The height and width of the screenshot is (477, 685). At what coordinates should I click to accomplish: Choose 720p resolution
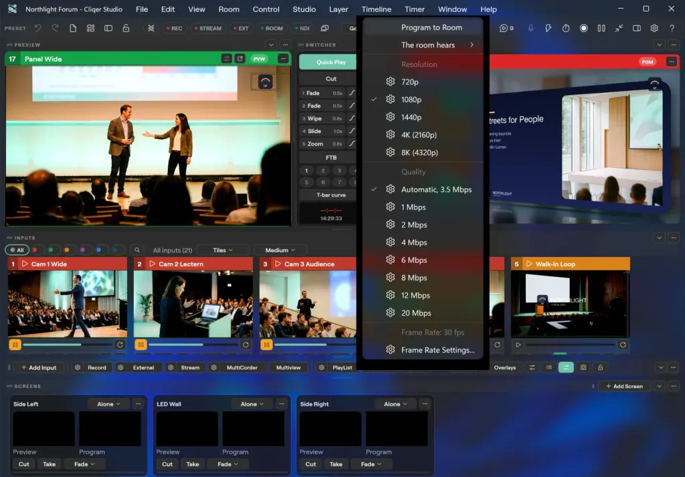tap(423, 82)
